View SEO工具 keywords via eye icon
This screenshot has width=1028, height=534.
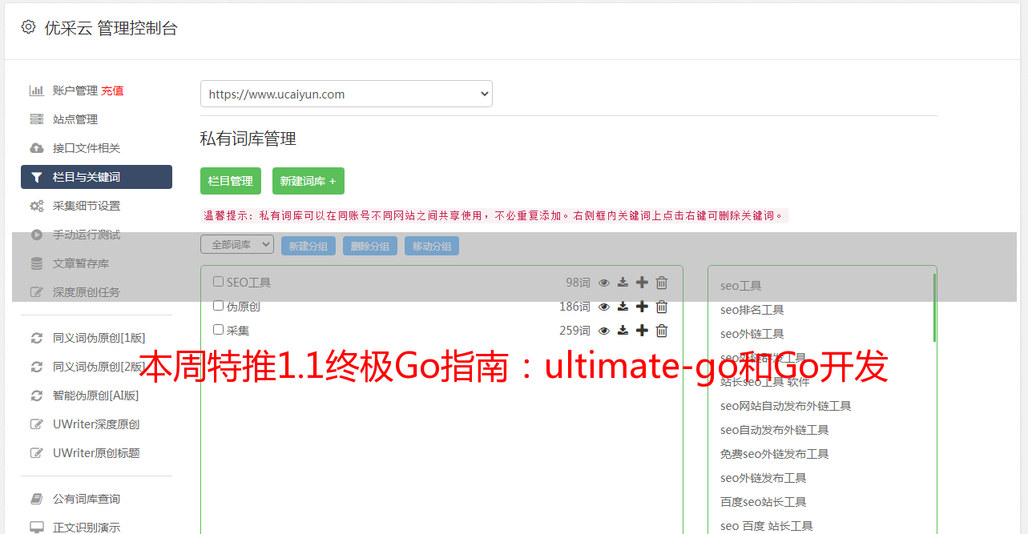[604, 283]
